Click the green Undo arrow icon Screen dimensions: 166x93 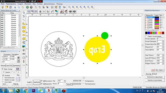pos(27,7)
